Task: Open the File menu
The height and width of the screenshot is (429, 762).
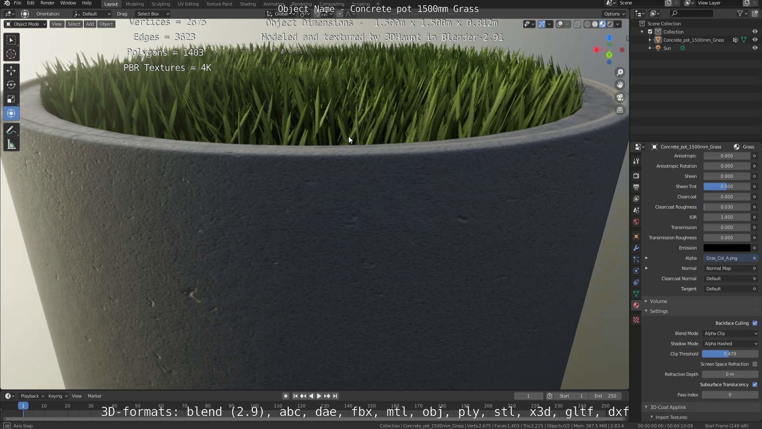Action: [x=17, y=3]
